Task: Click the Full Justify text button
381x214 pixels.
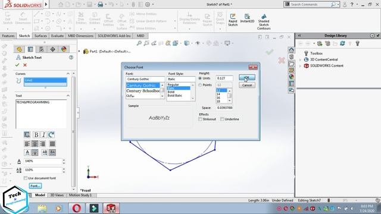Action: click(52, 144)
